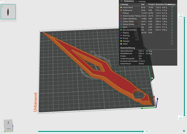Click the Linientyp column header
The width and height of the screenshot is (187, 134).
click(x=124, y=4)
